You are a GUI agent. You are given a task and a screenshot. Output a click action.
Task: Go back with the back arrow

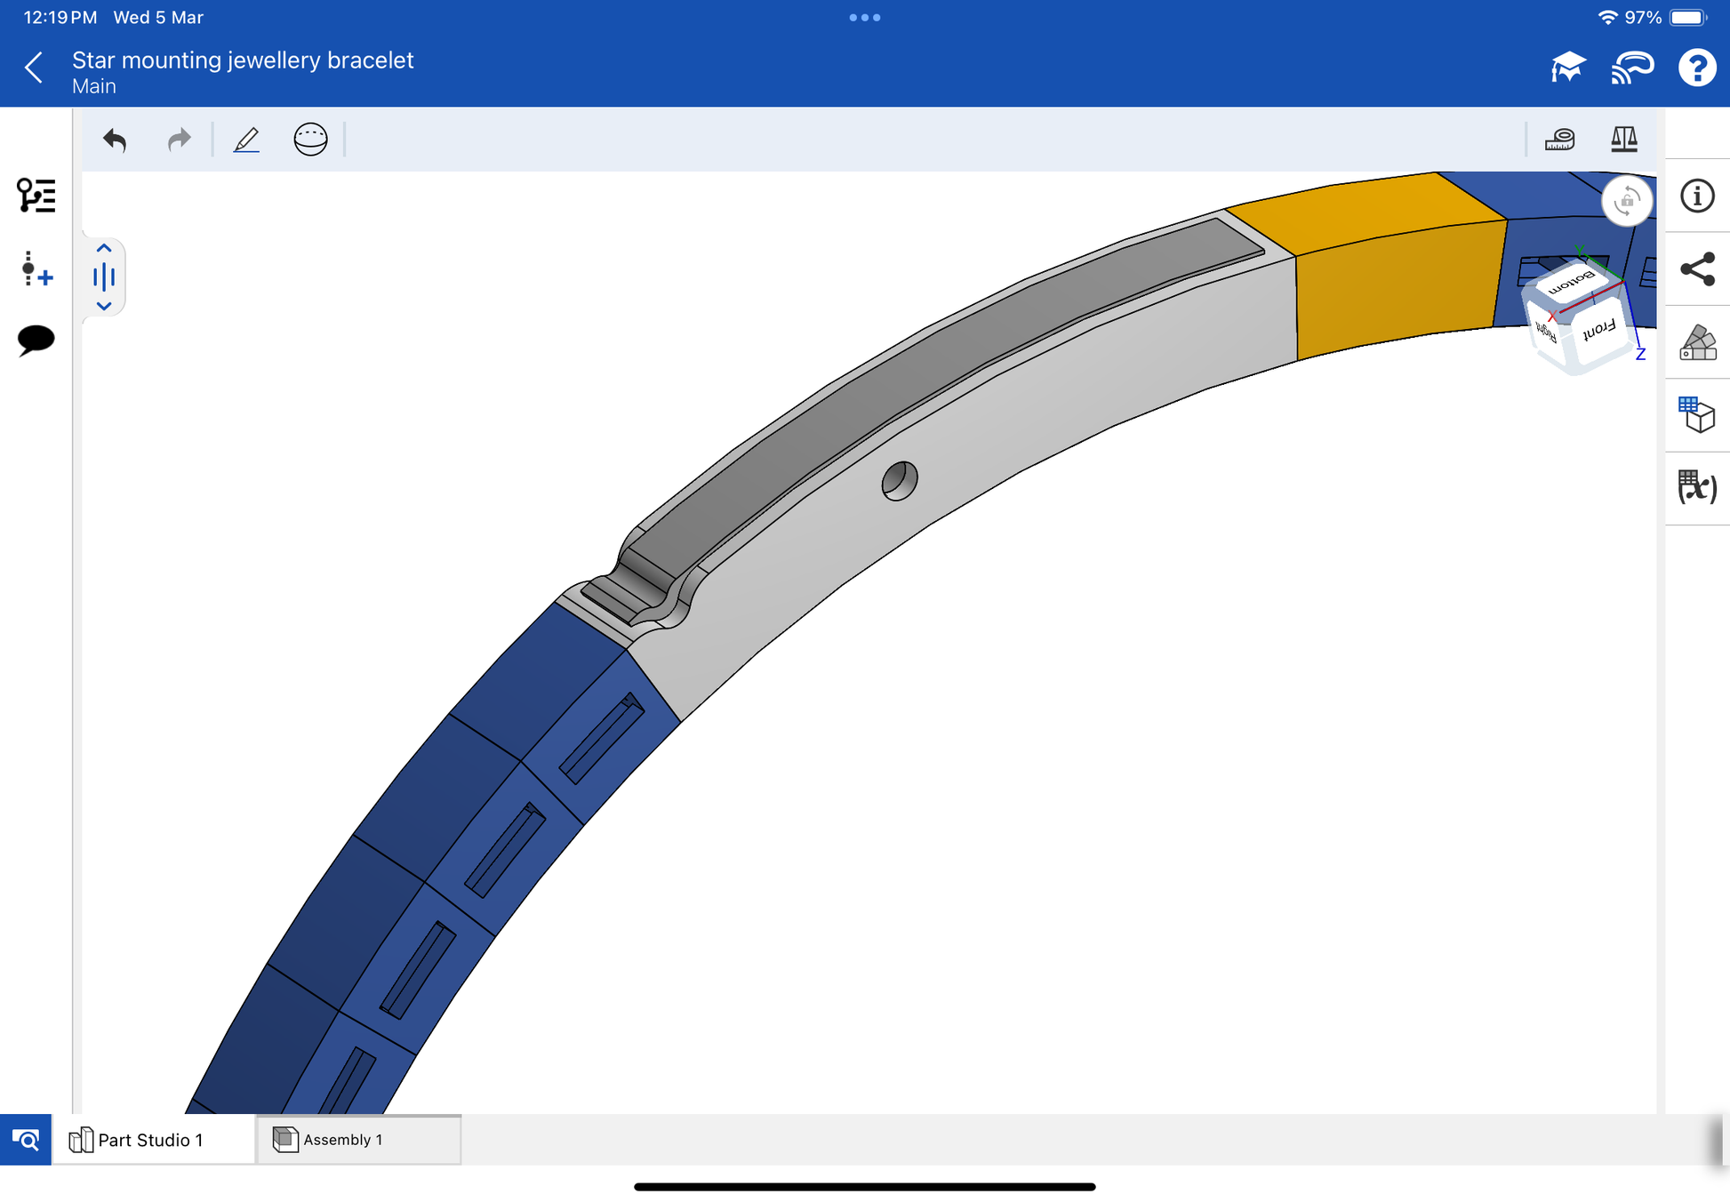(34, 68)
